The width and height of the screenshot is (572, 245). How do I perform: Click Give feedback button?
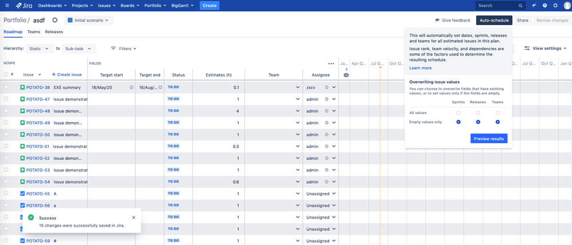(453, 21)
